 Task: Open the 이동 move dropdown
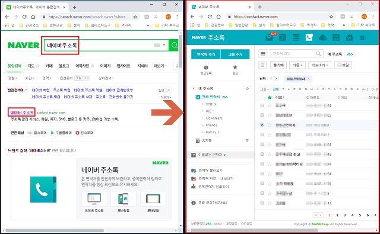297,65
